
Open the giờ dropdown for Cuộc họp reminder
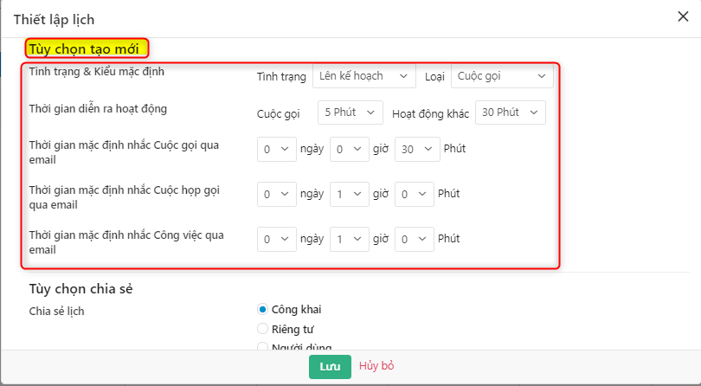pos(350,194)
